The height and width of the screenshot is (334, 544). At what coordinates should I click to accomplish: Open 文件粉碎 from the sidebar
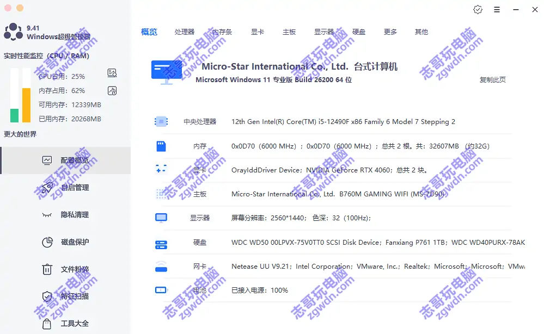75,269
